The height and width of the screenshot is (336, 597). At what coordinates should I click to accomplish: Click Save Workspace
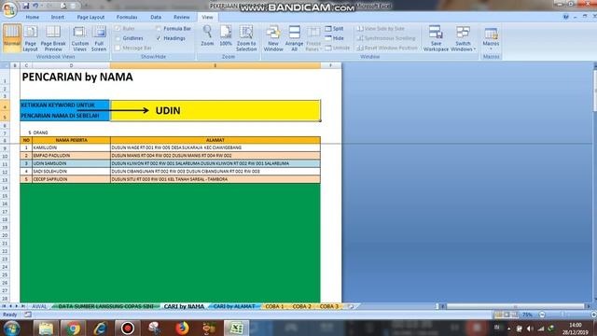coord(436,38)
